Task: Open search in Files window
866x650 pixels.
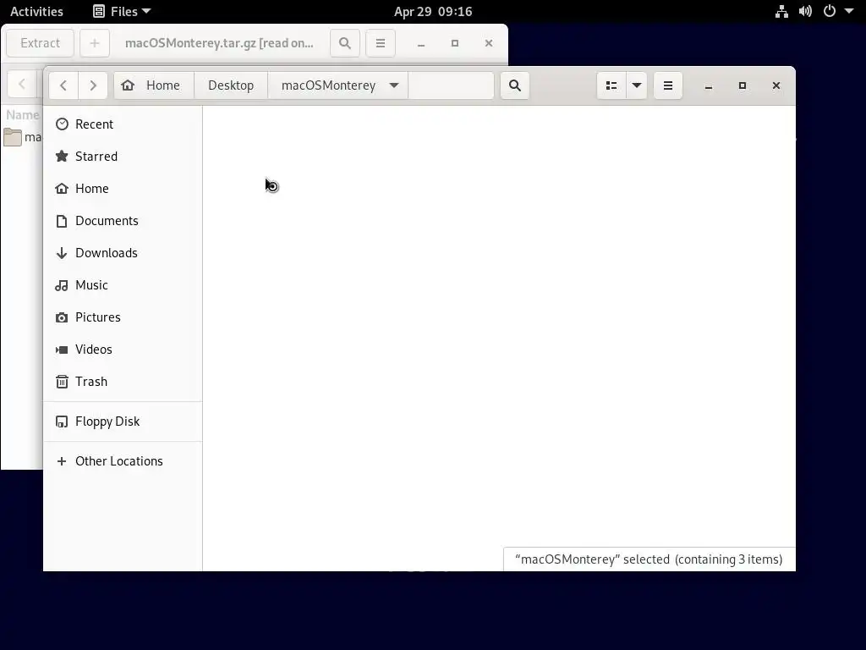Action: coord(515,85)
